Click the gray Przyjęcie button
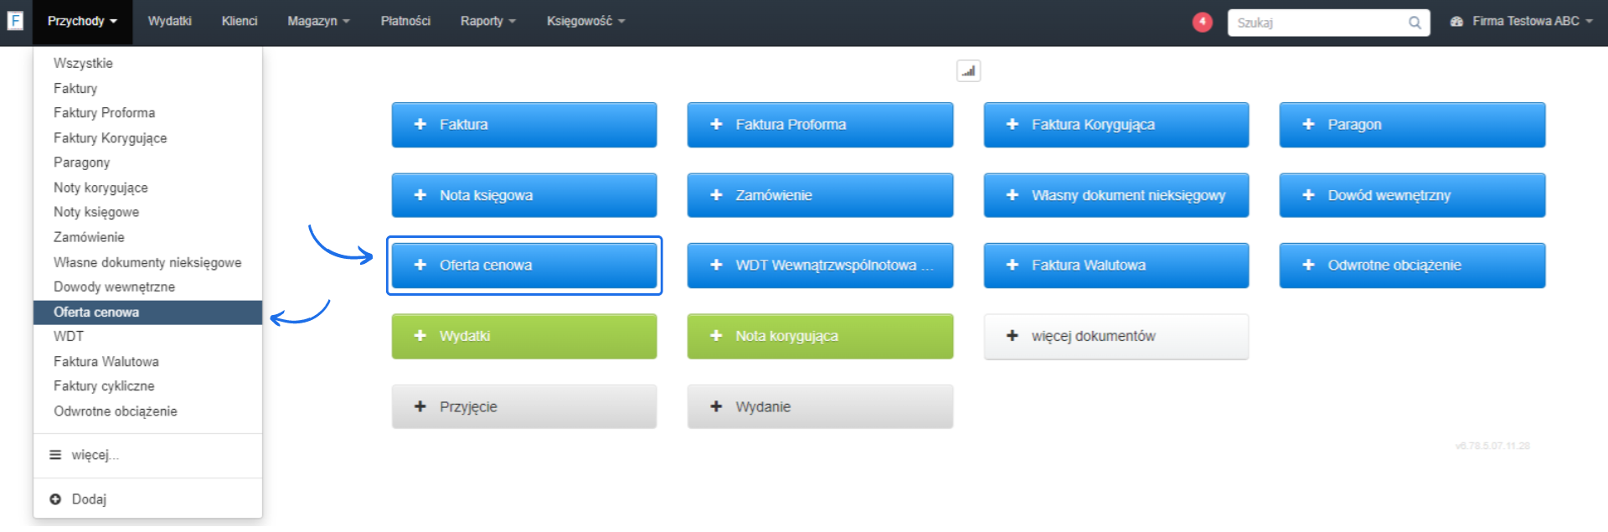The image size is (1608, 532). coord(524,407)
